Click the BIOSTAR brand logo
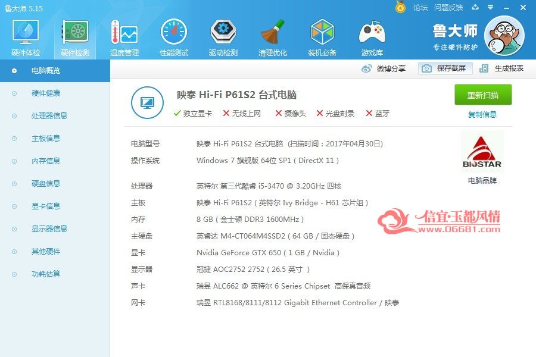The height and width of the screenshot is (357, 536). (x=482, y=152)
